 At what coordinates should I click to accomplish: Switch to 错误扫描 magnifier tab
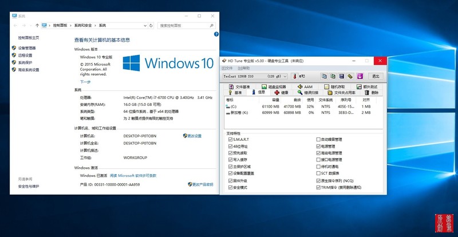click(308, 93)
